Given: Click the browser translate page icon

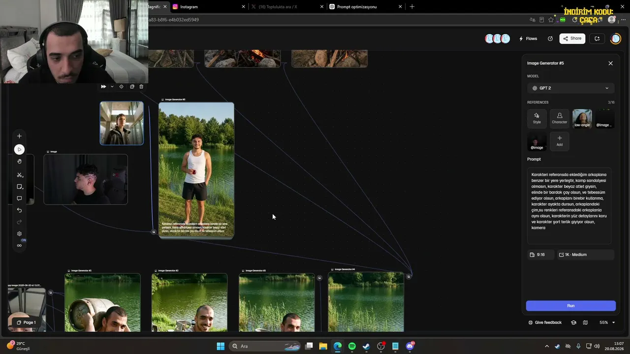Looking at the screenshot, I should click(x=532, y=20).
